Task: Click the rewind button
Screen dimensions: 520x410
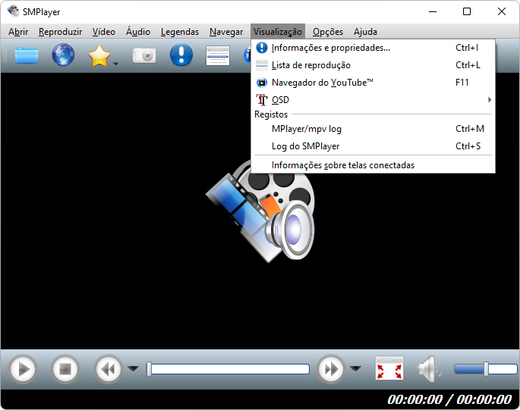Action: click(x=108, y=369)
